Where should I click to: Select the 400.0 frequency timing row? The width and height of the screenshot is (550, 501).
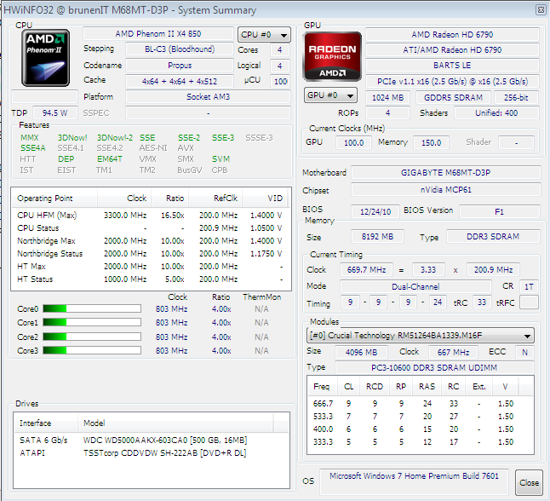pyautogui.click(x=421, y=429)
